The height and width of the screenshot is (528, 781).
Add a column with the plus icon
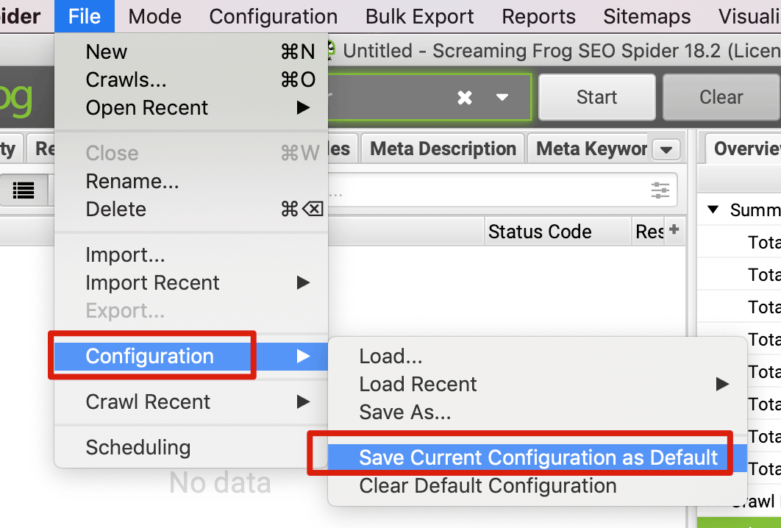click(674, 229)
